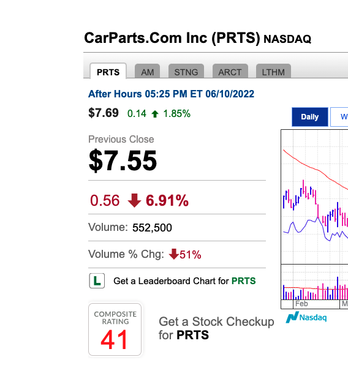Open the LTHM ticker tab

[x=273, y=71]
